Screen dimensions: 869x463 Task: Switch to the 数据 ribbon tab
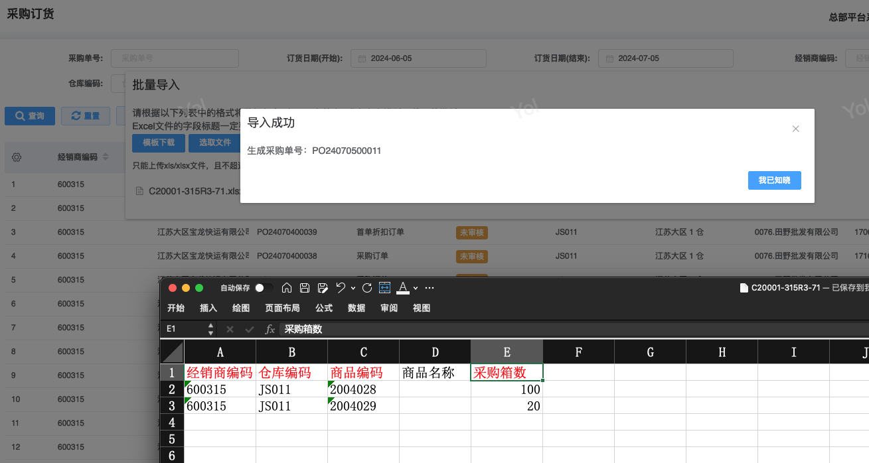[356, 308]
